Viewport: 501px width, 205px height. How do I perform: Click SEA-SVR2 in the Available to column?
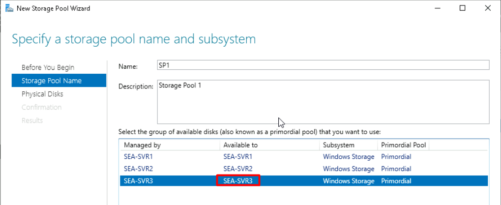click(238, 169)
